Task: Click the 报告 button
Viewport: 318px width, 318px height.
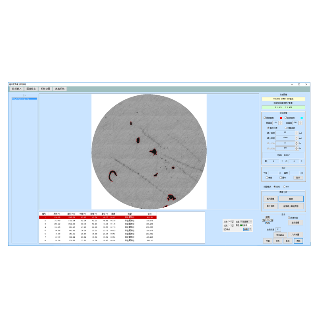Action: point(277,241)
